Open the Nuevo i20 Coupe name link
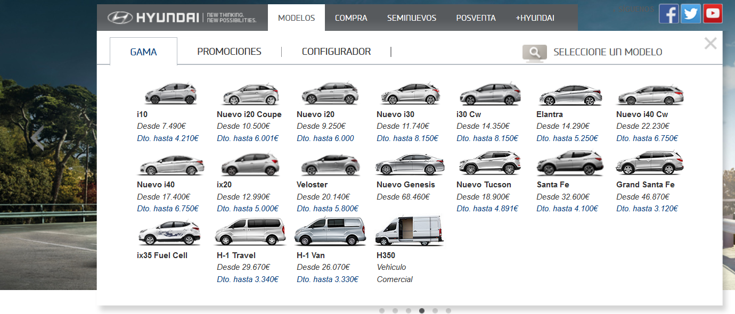This screenshot has width=735, height=314. pyautogui.click(x=249, y=114)
